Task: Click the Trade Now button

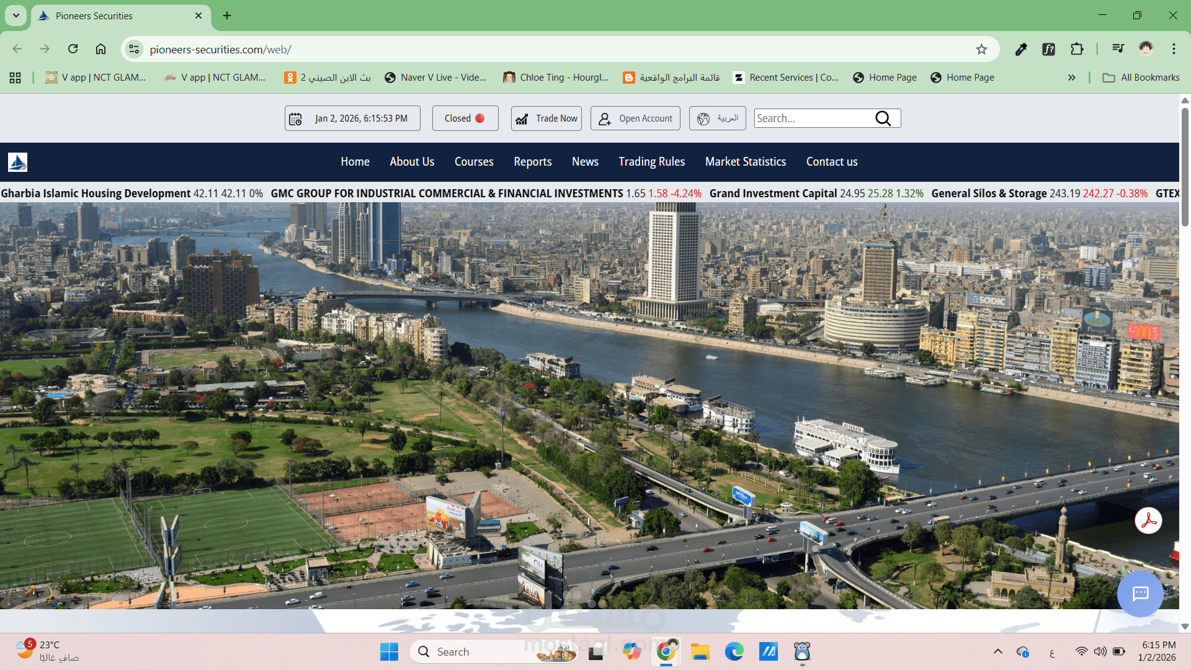Action: [546, 118]
